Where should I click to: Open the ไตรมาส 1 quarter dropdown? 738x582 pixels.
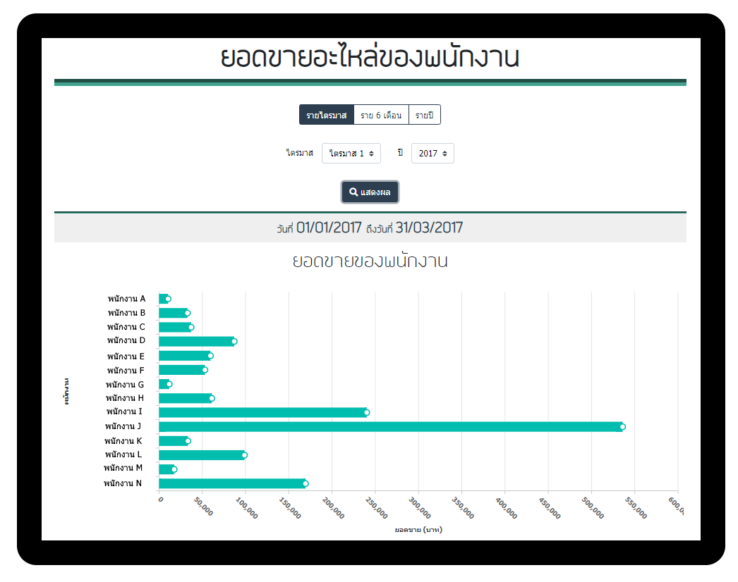point(351,154)
